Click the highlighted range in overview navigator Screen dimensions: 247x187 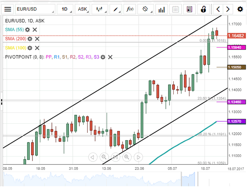(x=188, y=179)
